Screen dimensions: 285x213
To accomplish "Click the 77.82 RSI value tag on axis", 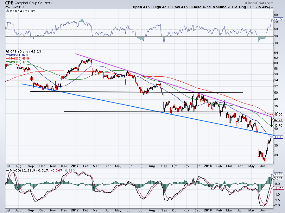I will point(278,19).
